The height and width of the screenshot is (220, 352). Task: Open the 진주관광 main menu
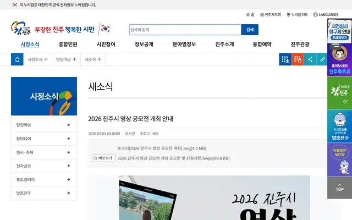pyautogui.click(x=300, y=44)
